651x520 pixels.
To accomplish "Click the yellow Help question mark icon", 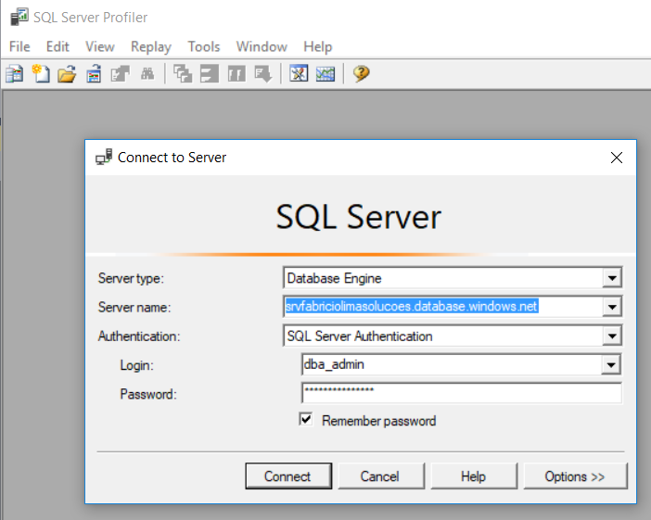I will (x=362, y=74).
